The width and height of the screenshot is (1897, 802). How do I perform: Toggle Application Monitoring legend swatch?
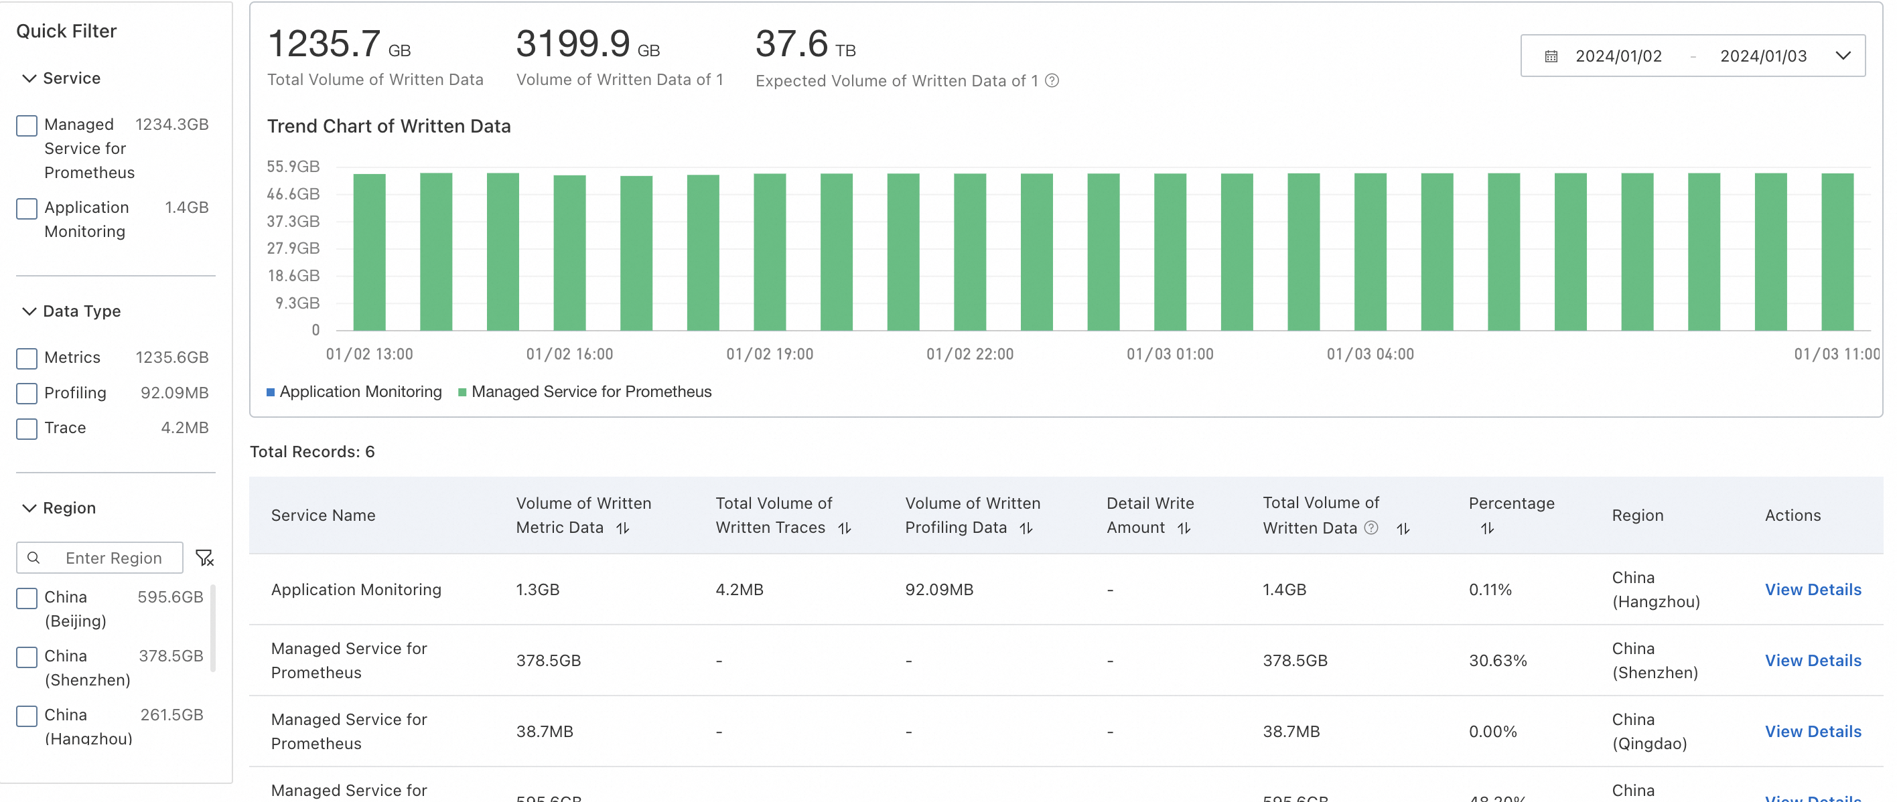271,392
